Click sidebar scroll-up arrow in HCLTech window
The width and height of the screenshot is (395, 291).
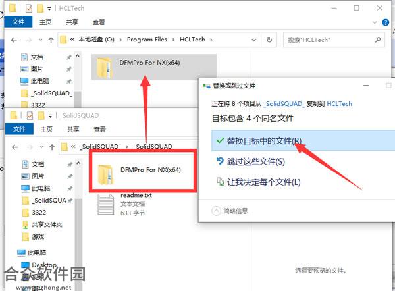78,56
